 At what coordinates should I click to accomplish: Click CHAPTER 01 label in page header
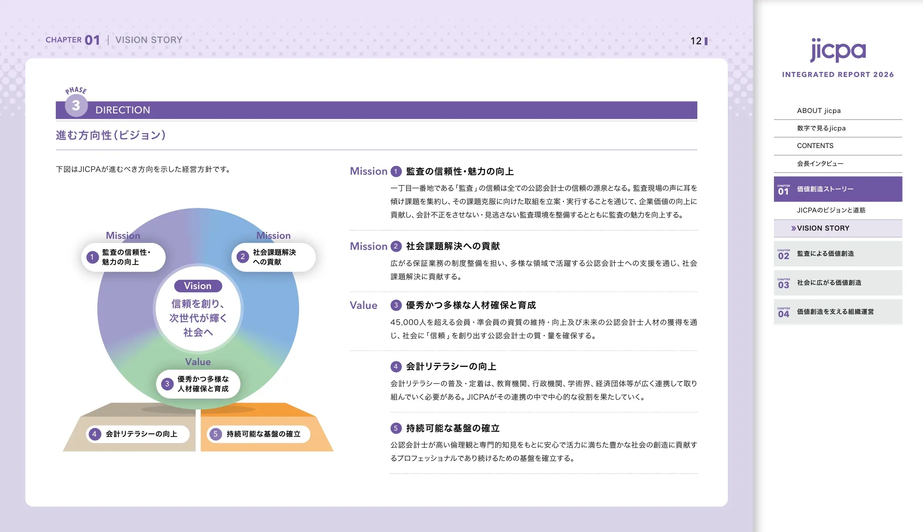point(72,40)
